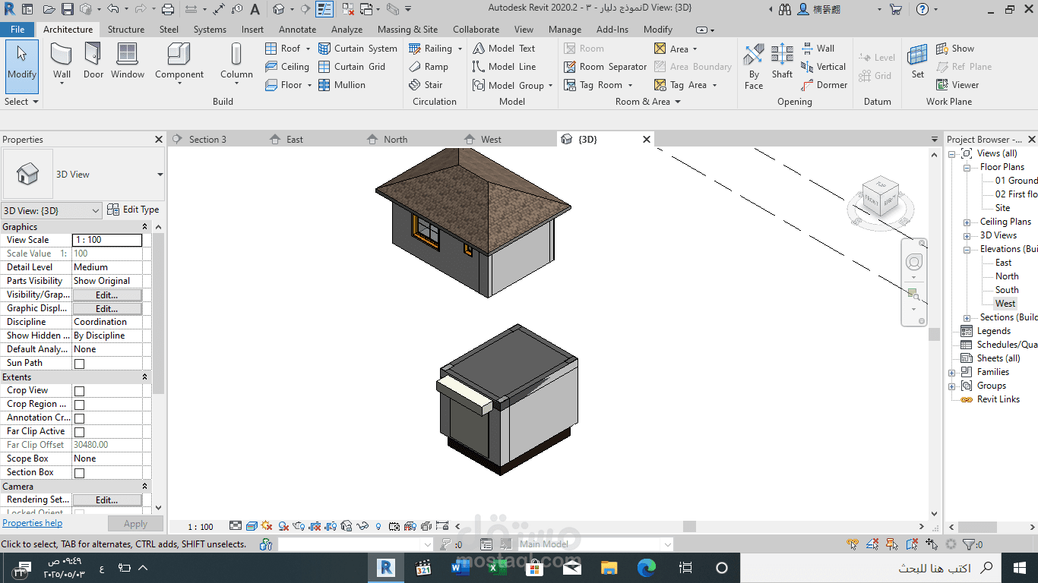
Task: Click Edit button for Visibility/Graphics
Action: 106,295
